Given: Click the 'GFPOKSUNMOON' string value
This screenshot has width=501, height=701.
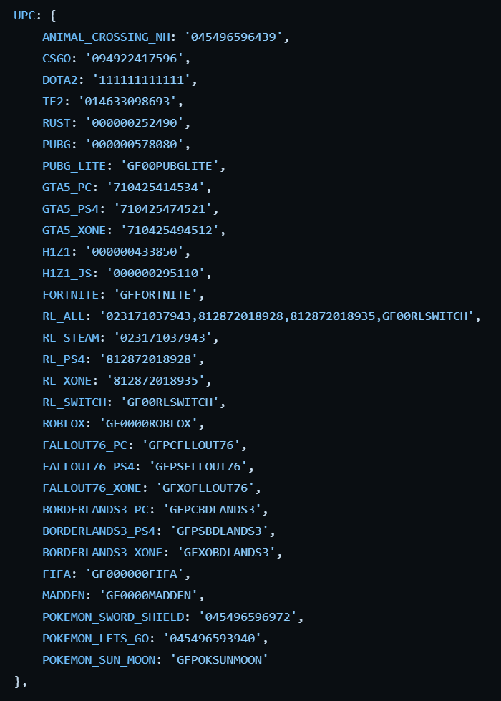Looking at the screenshot, I should pyautogui.click(x=220, y=659).
